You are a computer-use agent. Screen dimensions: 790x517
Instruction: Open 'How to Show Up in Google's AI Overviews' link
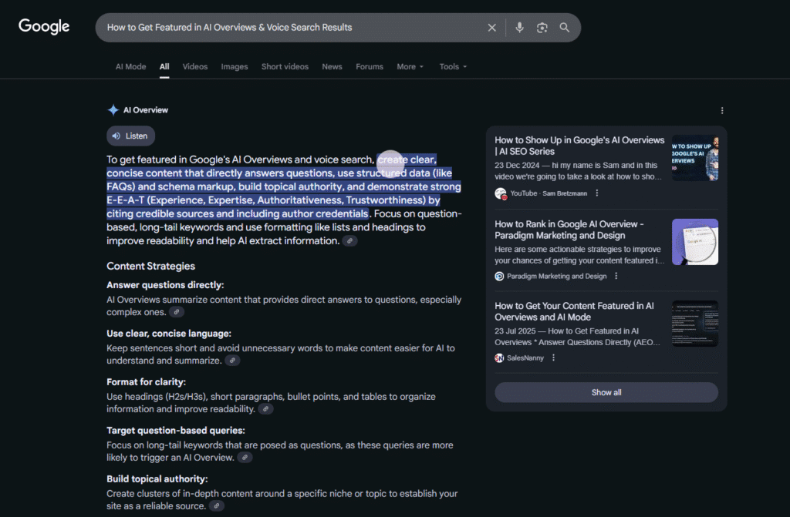pos(579,146)
